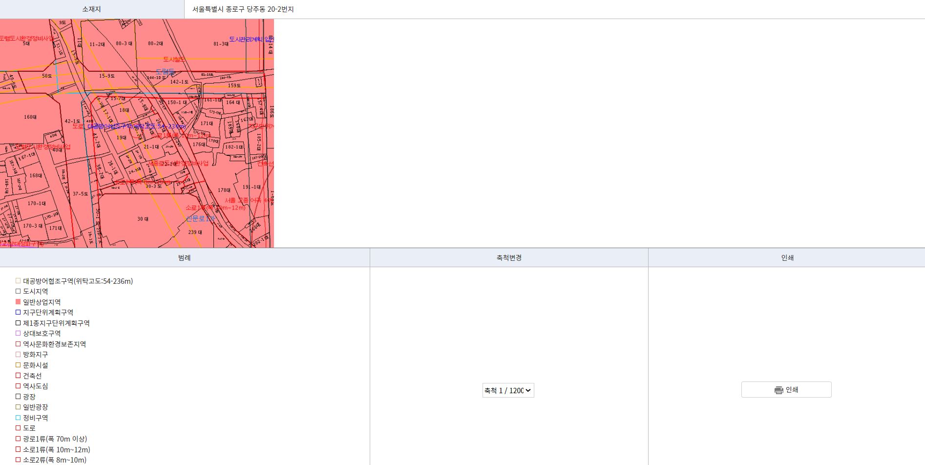Click the 광장 legend swatch
The height and width of the screenshot is (465, 925).
point(18,397)
